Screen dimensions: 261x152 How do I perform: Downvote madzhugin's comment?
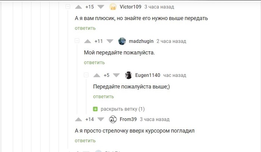click(x=110, y=41)
